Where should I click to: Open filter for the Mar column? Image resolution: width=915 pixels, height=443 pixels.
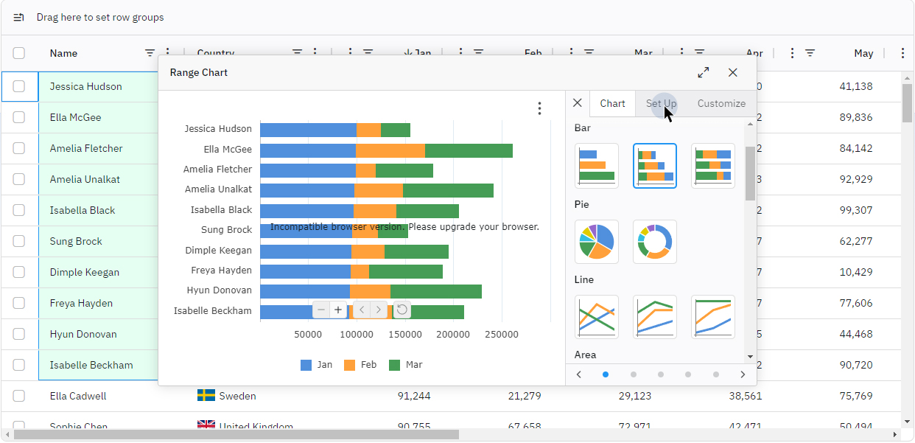589,53
